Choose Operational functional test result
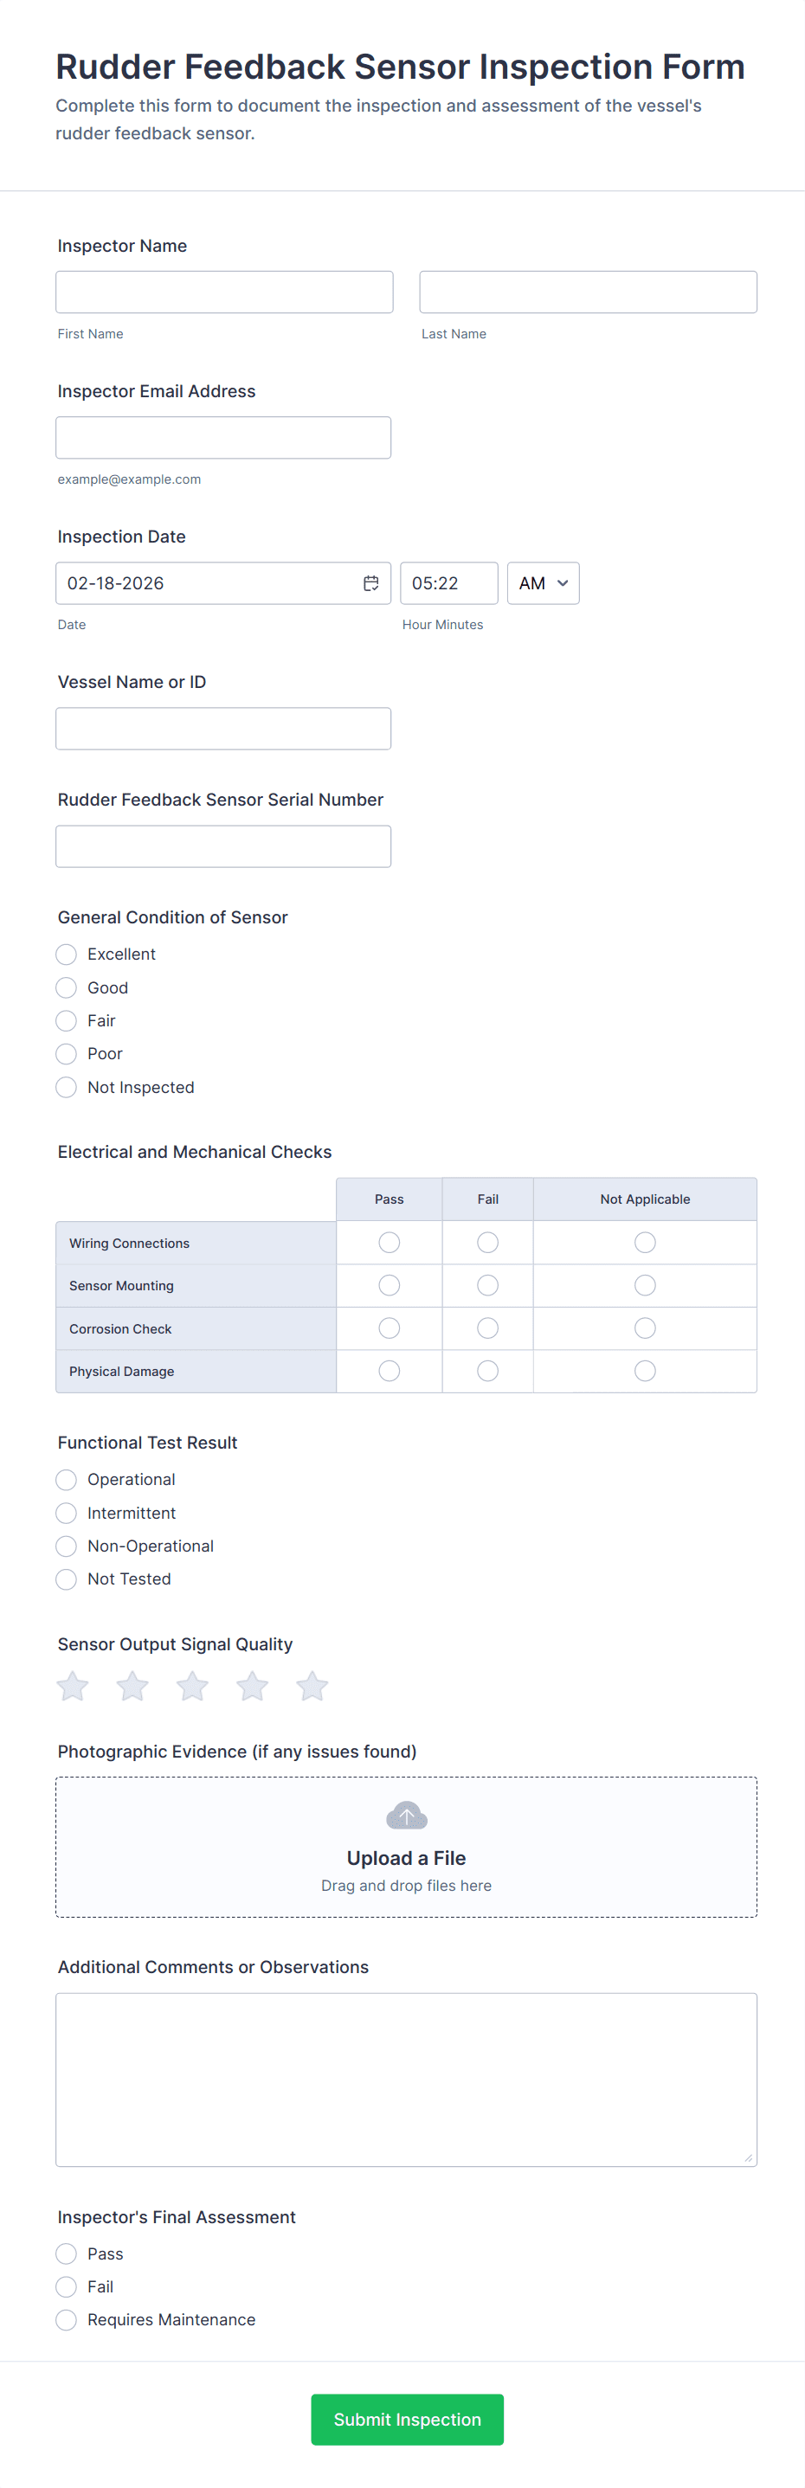 tap(66, 1480)
